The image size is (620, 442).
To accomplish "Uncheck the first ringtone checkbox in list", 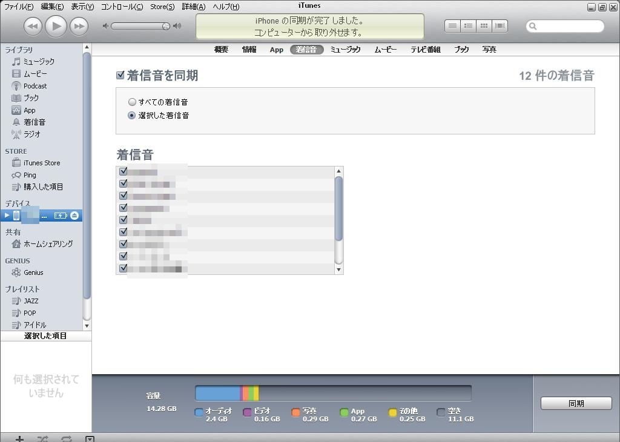I will click(x=124, y=171).
